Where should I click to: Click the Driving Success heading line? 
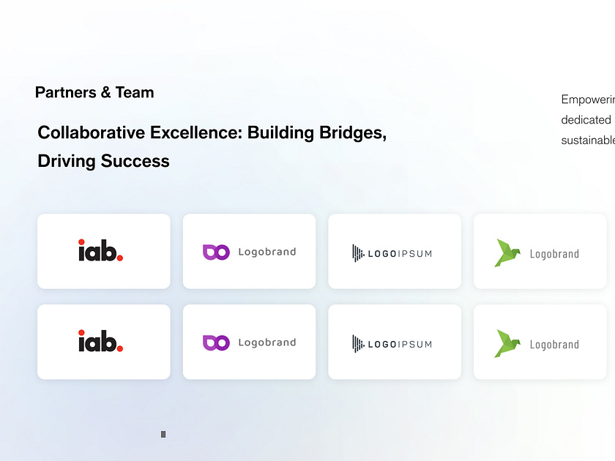(x=102, y=160)
